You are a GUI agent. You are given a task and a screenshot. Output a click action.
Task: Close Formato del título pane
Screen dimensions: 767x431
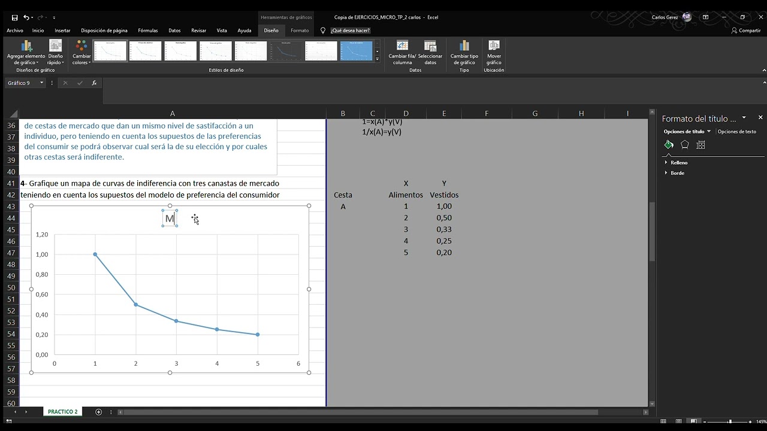click(x=760, y=118)
